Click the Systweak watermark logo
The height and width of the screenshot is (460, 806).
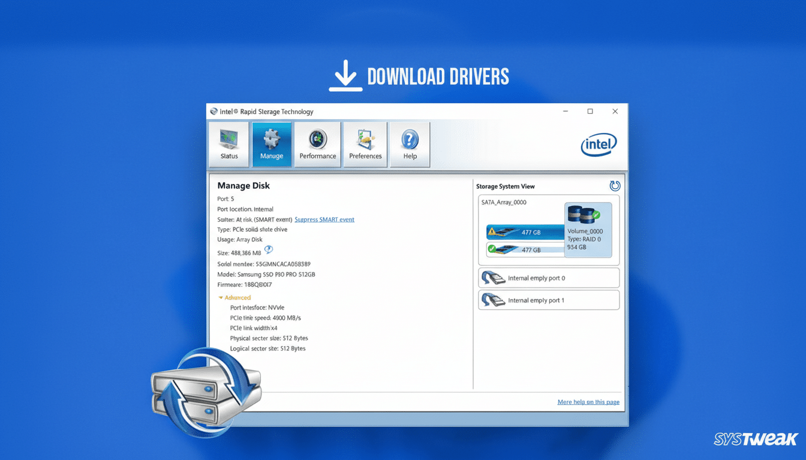[x=754, y=439]
